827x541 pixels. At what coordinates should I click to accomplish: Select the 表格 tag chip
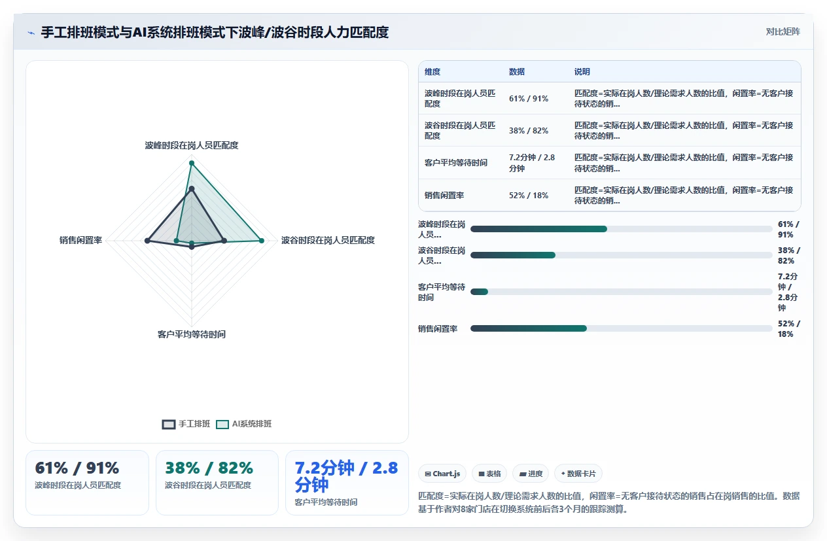[x=489, y=474]
